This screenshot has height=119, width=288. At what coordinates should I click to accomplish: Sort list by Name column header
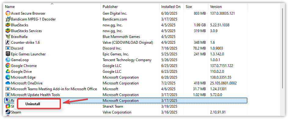[10, 7]
